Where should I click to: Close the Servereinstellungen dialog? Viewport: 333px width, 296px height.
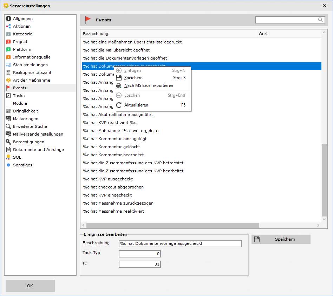(x=325, y=6)
